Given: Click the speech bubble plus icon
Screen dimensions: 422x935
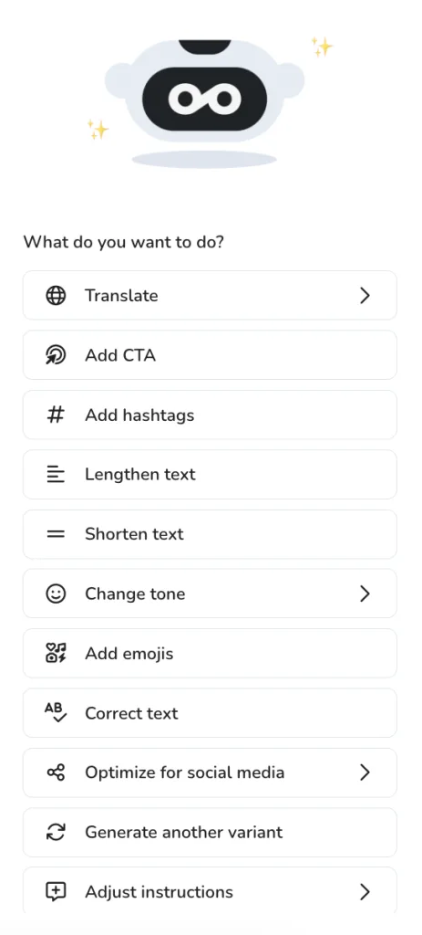Looking at the screenshot, I should pyautogui.click(x=56, y=892).
